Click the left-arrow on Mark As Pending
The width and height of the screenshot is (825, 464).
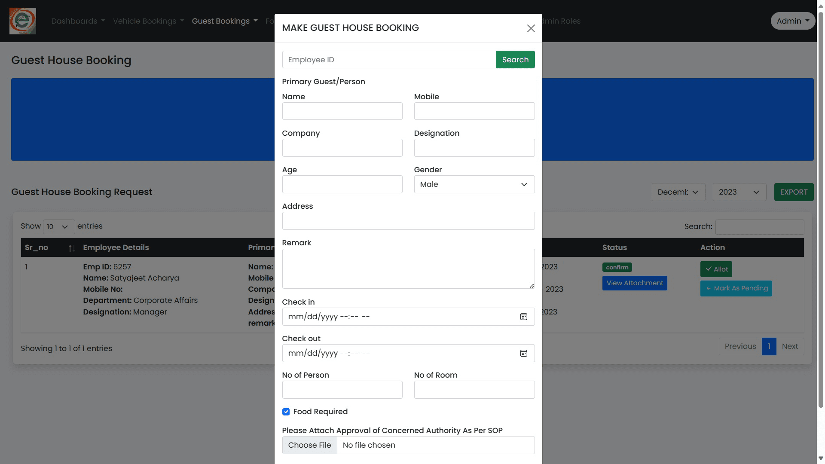click(x=707, y=288)
